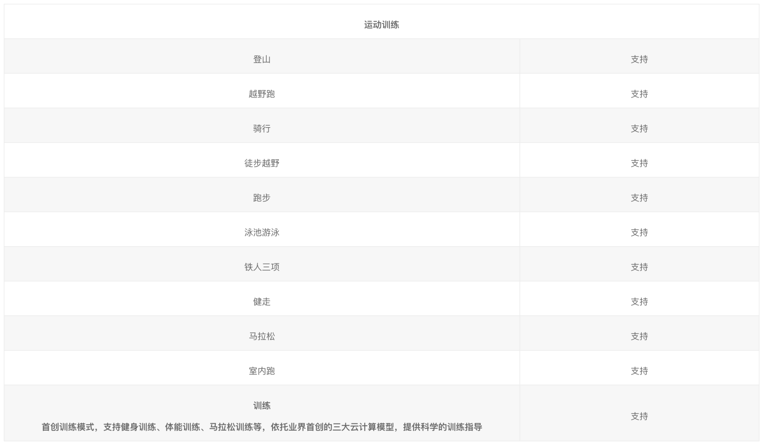
Task: Click 支持 in the 登山 row
Action: click(x=639, y=60)
